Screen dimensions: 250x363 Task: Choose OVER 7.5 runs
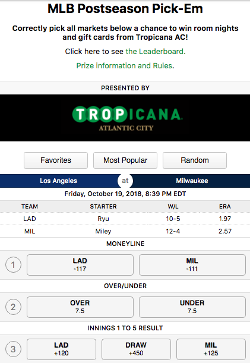coord(80,307)
